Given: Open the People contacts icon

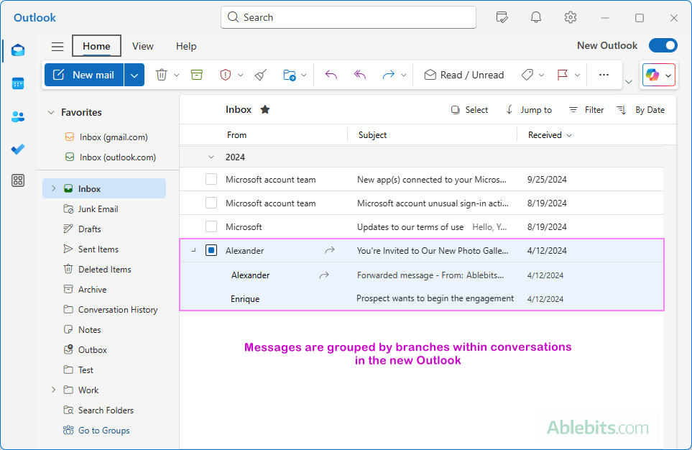Looking at the screenshot, I should point(18,116).
